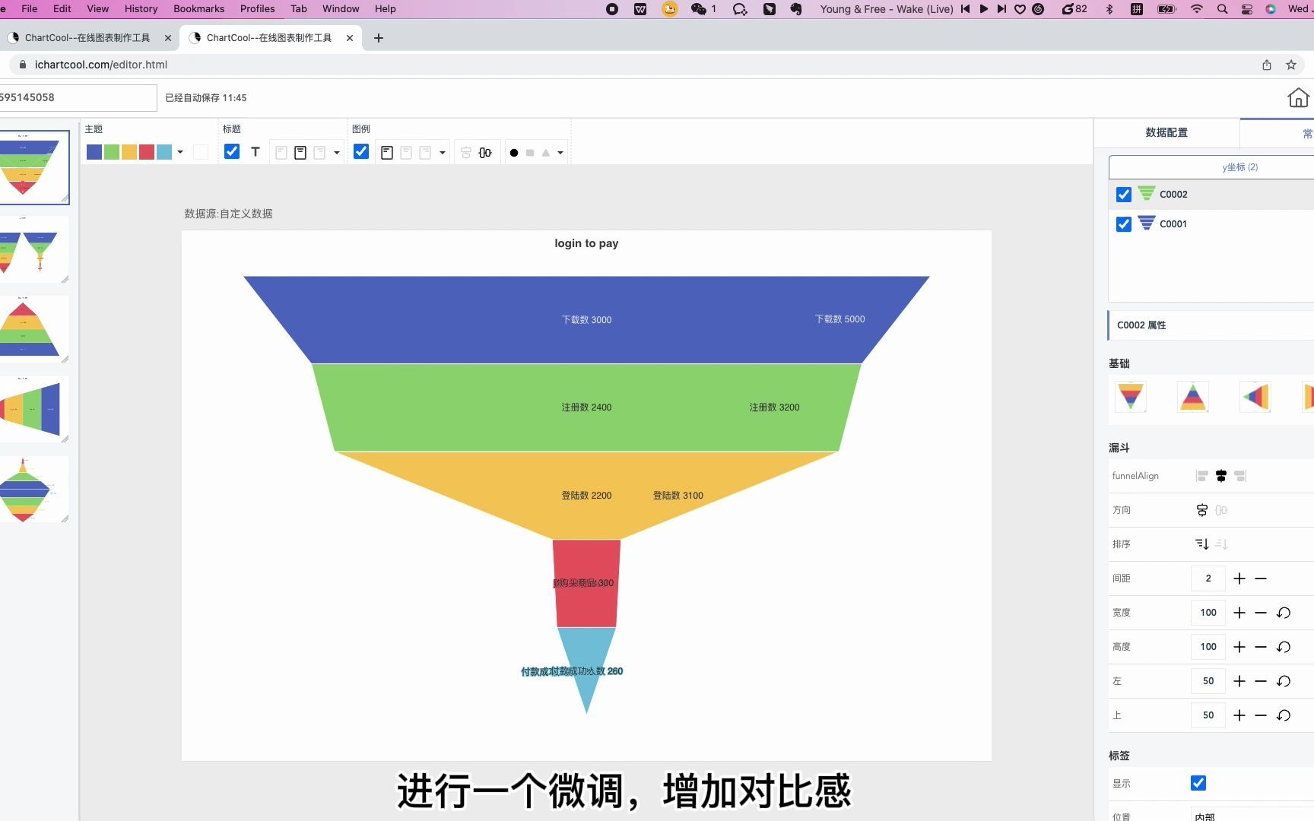
Task: Set funnel 方向 to horizontal
Action: point(1221,510)
